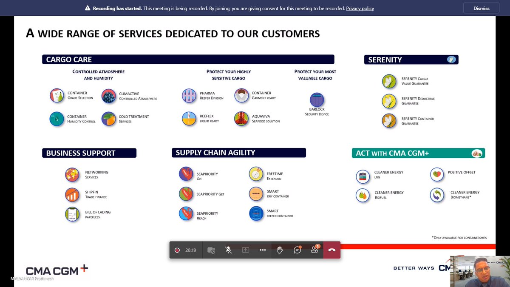Click the Container Grade Selection icon

pos(57,96)
